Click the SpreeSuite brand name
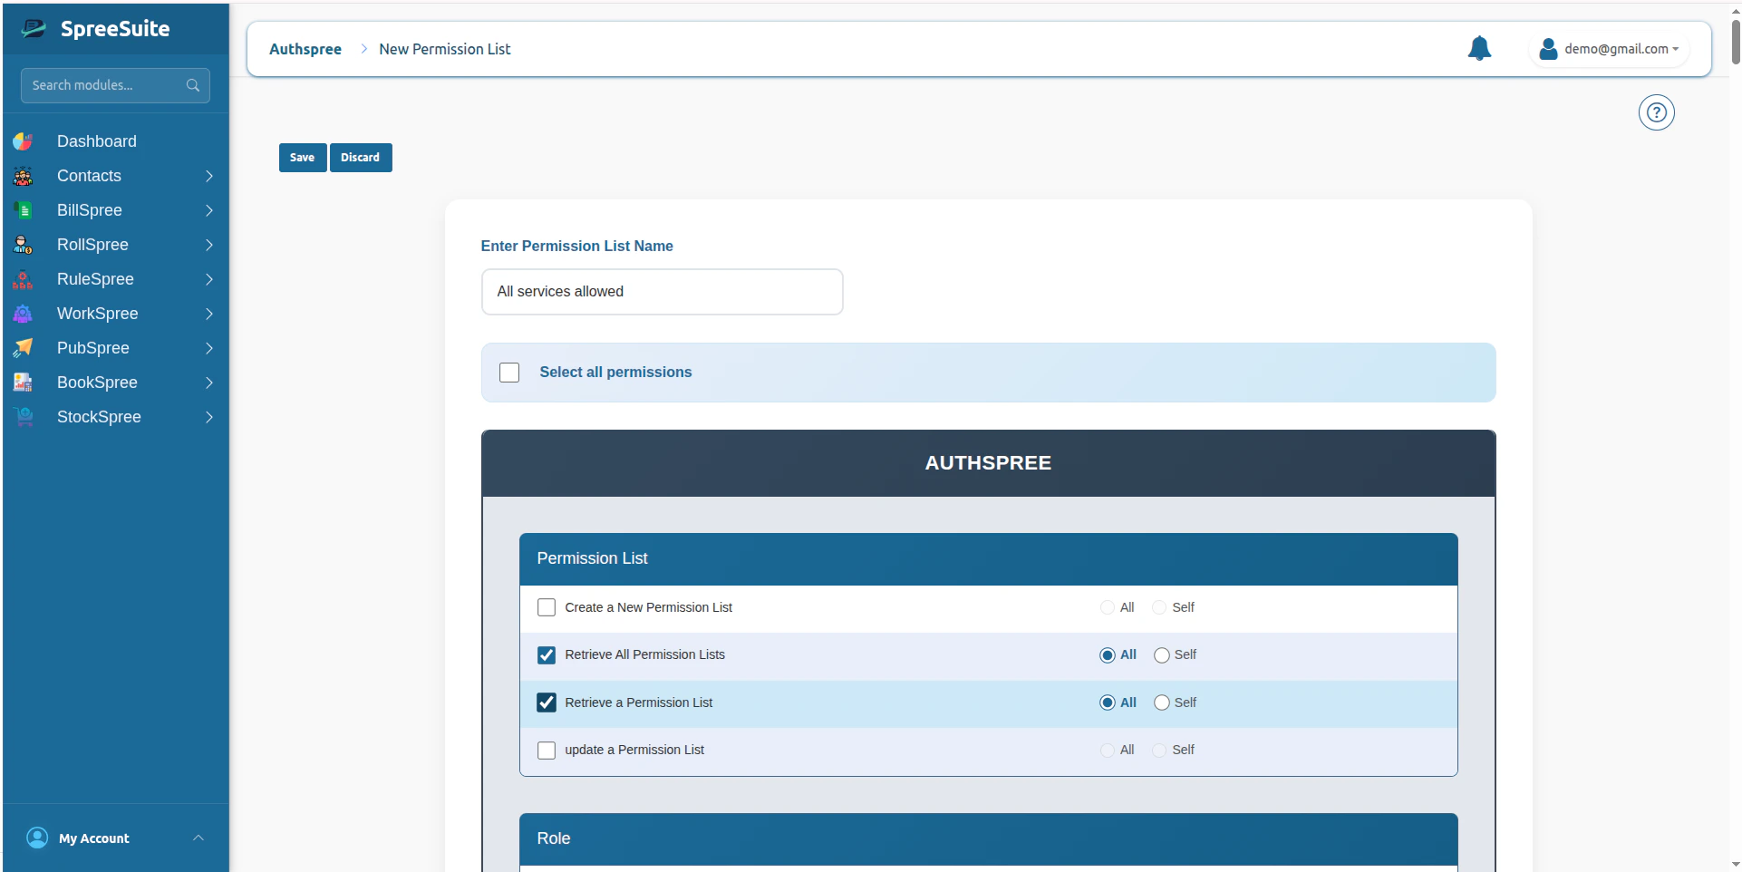1742x872 pixels. click(x=115, y=29)
